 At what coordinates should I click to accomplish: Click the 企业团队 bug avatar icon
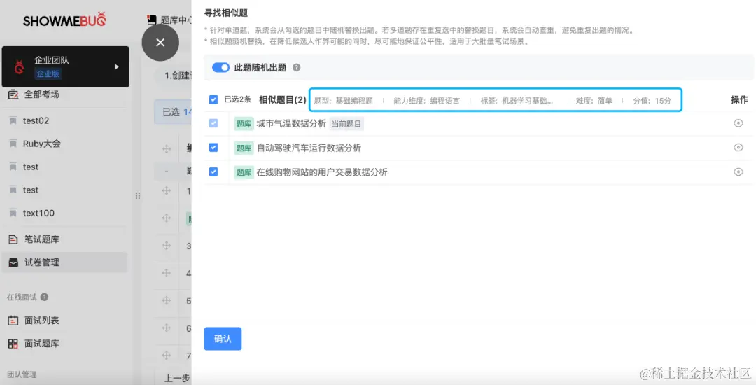coord(20,67)
